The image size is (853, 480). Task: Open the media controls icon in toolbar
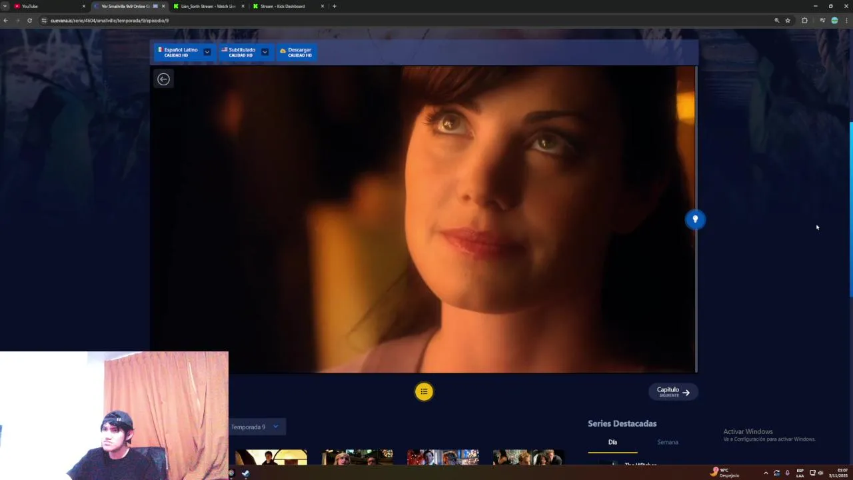click(822, 20)
